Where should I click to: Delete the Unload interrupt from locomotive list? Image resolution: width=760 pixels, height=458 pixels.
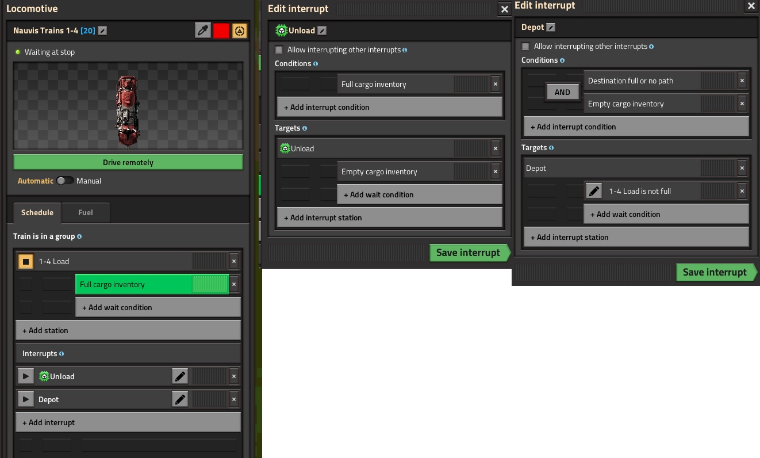234,376
